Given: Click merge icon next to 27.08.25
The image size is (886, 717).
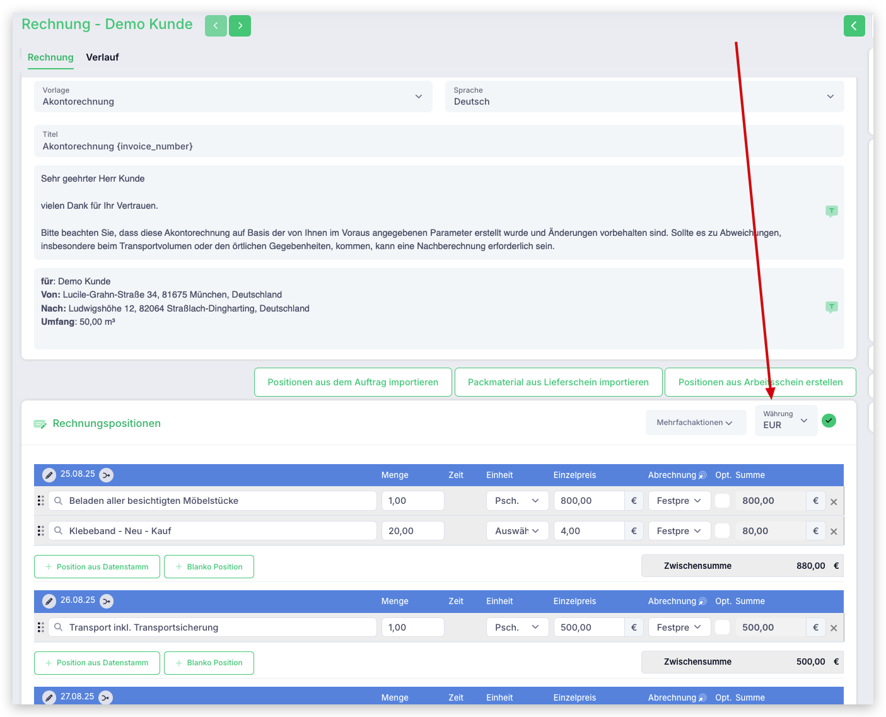Looking at the screenshot, I should (x=106, y=697).
